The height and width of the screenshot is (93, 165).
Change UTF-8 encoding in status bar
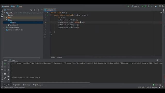[x=149, y=87]
